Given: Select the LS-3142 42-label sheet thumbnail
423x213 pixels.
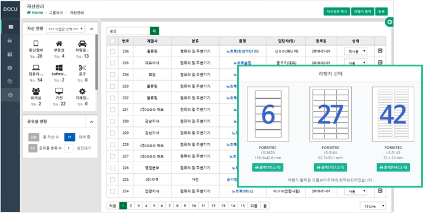Looking at the screenshot, I should (x=393, y=114).
